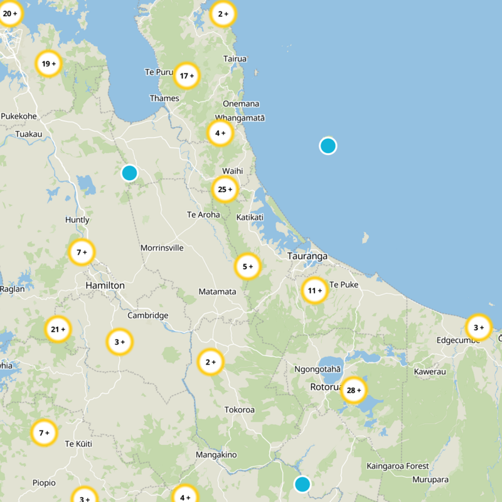Select the Raglan label
Screen dimensions: 502x502
click(12, 289)
